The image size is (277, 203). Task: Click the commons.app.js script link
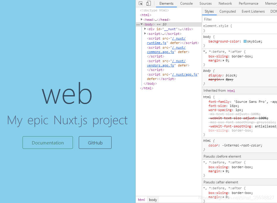click(161, 52)
